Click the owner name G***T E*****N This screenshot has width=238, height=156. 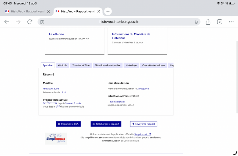(x=50, y=103)
